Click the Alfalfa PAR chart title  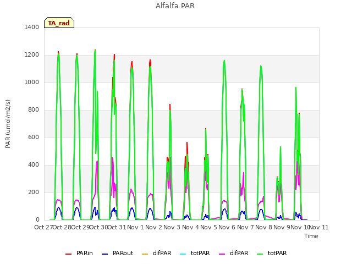tap(175, 6)
